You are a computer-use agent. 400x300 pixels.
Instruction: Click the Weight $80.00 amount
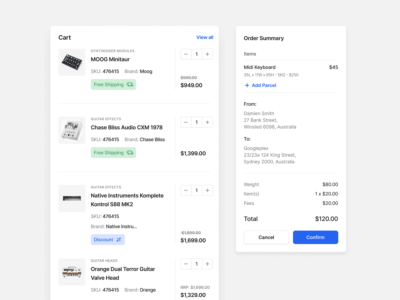(330, 185)
